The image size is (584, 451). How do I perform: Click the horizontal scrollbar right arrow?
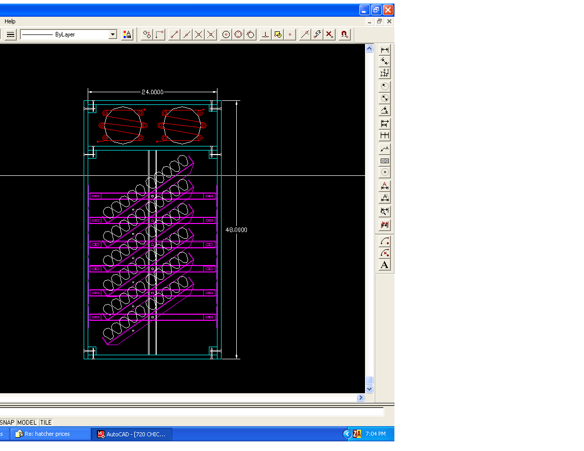point(360,397)
